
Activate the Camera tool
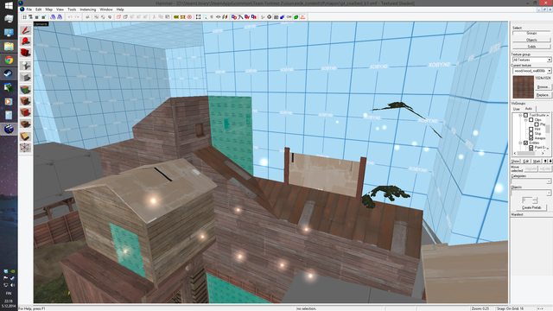click(x=25, y=54)
